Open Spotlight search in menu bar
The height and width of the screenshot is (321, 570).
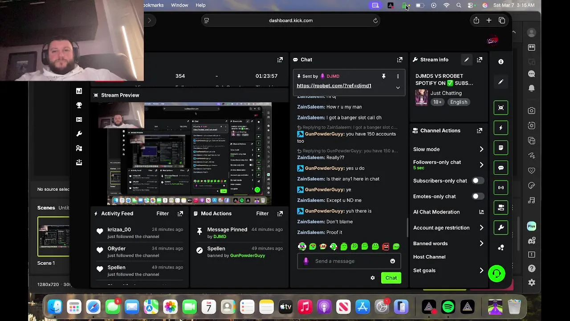click(x=459, y=5)
